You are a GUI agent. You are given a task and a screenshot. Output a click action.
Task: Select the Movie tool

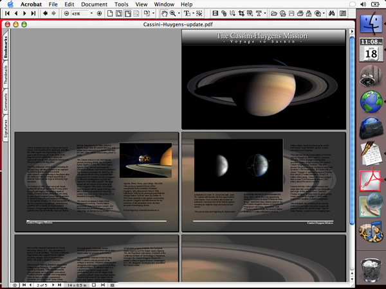click(216, 13)
